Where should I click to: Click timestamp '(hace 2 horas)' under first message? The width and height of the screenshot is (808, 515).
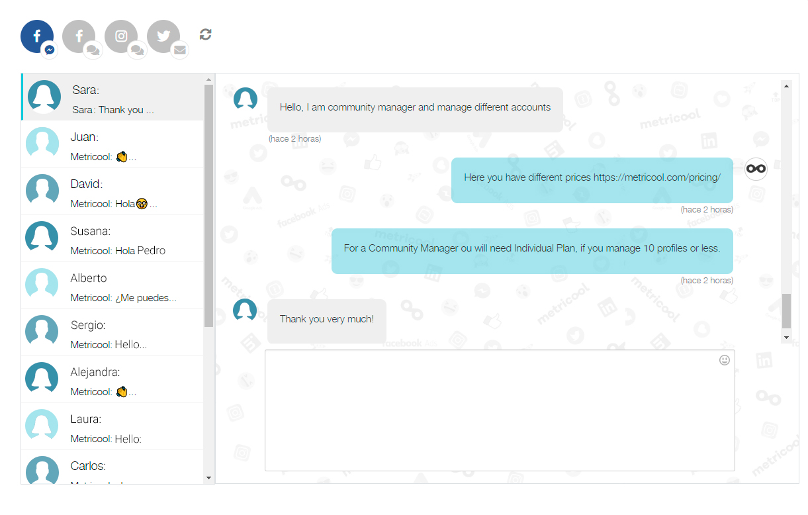(x=294, y=139)
